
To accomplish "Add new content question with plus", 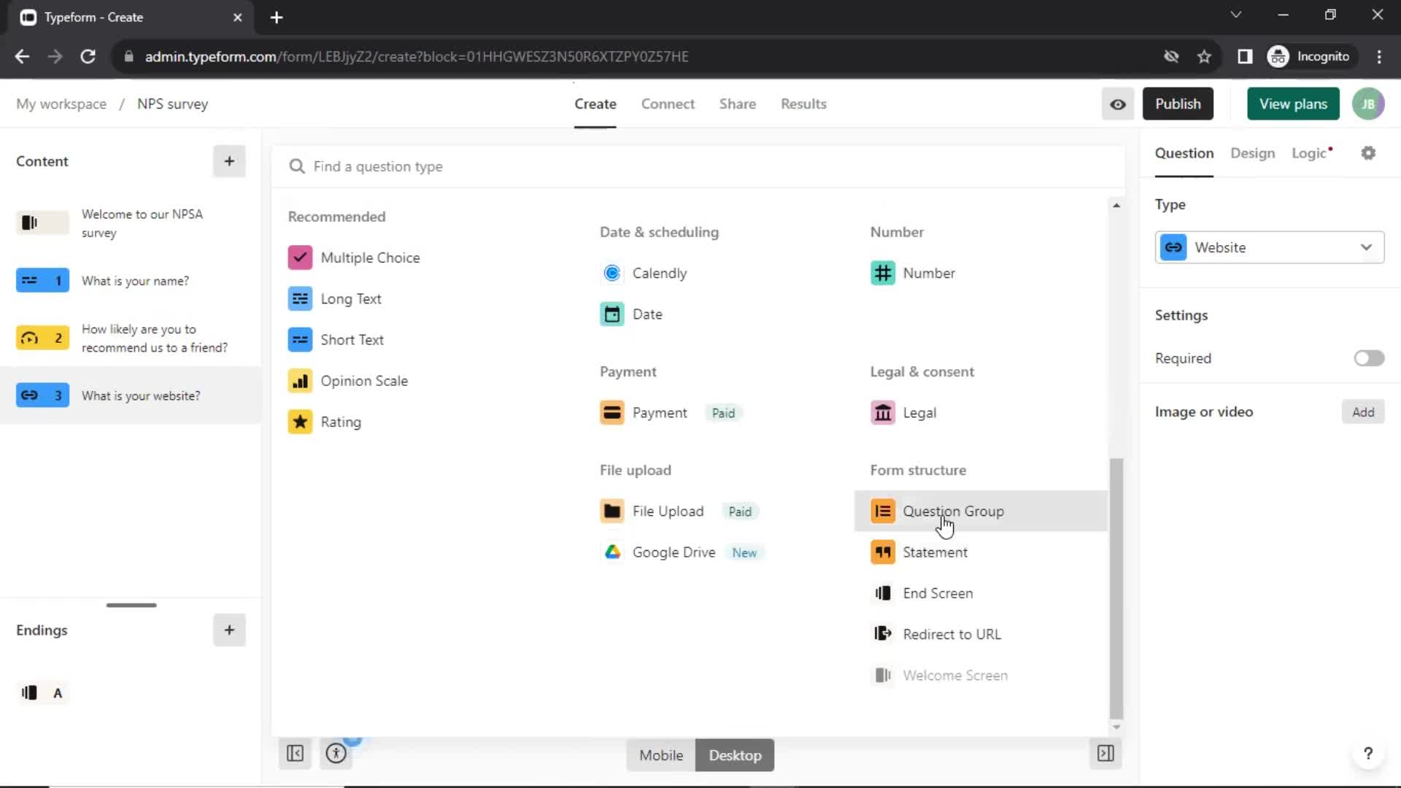I will 229,161.
